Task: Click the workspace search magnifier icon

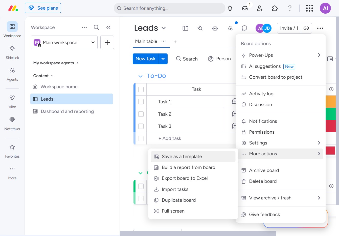Action: (x=96, y=27)
